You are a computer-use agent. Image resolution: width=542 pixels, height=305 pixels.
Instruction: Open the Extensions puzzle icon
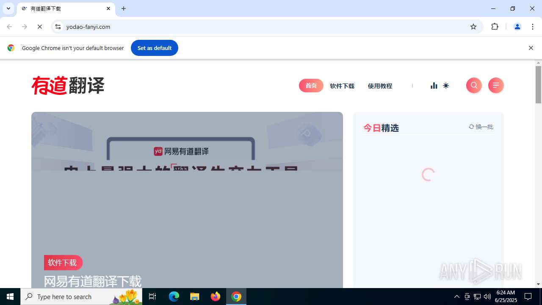tap(495, 27)
